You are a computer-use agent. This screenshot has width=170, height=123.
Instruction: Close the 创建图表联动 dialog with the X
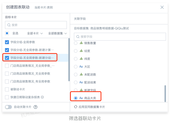[162, 7]
